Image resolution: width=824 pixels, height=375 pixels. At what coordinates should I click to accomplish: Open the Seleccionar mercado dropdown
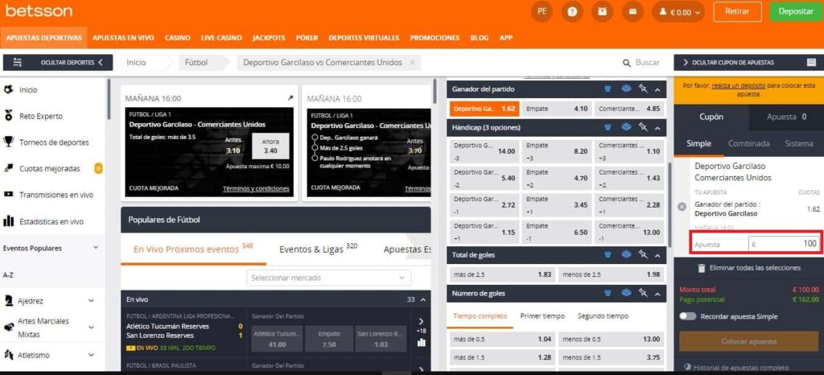click(x=329, y=278)
